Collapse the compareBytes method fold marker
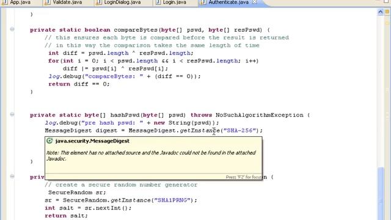The width and height of the screenshot is (391, 220). pyautogui.click(x=12, y=29)
